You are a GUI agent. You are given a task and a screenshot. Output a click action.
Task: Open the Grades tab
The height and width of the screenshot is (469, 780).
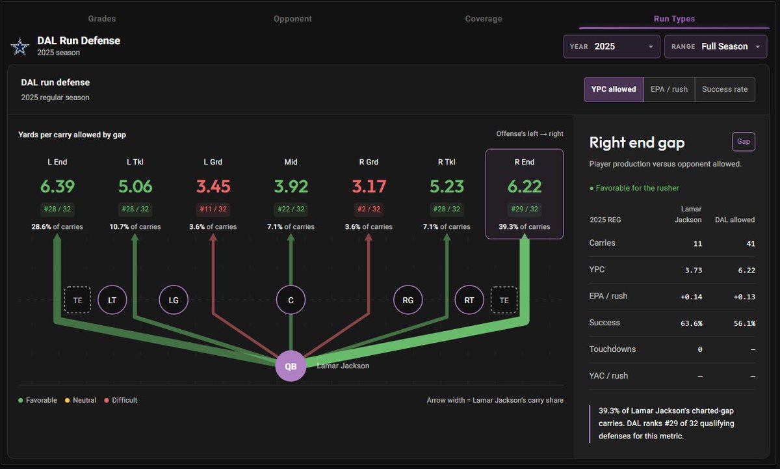(103, 19)
